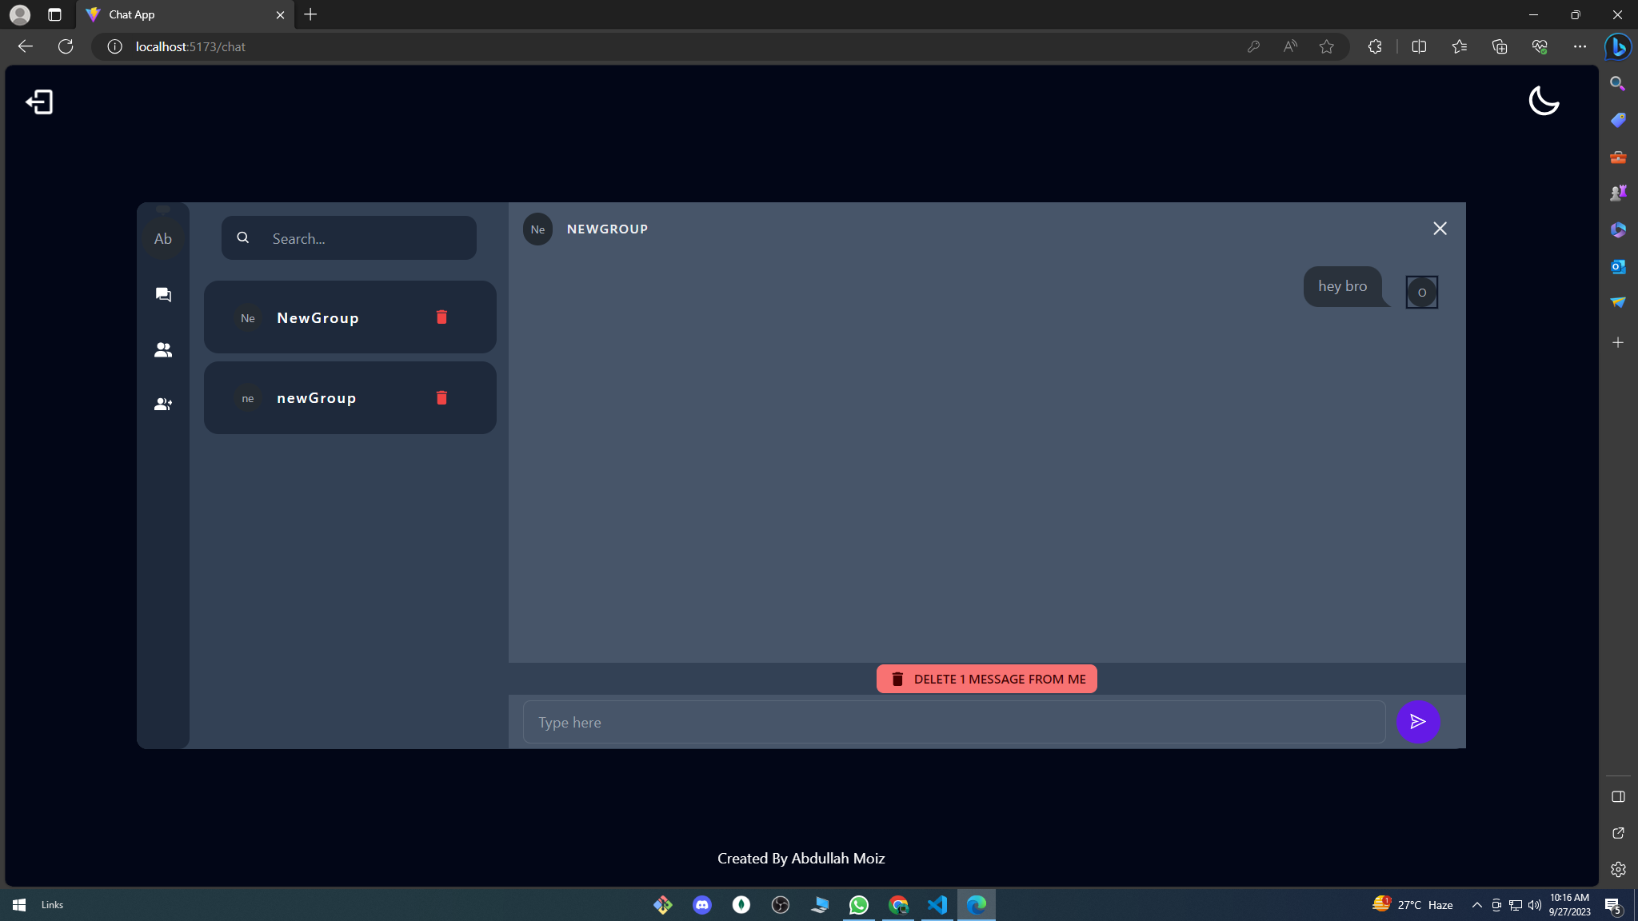Click the Type here message input field

point(952,722)
